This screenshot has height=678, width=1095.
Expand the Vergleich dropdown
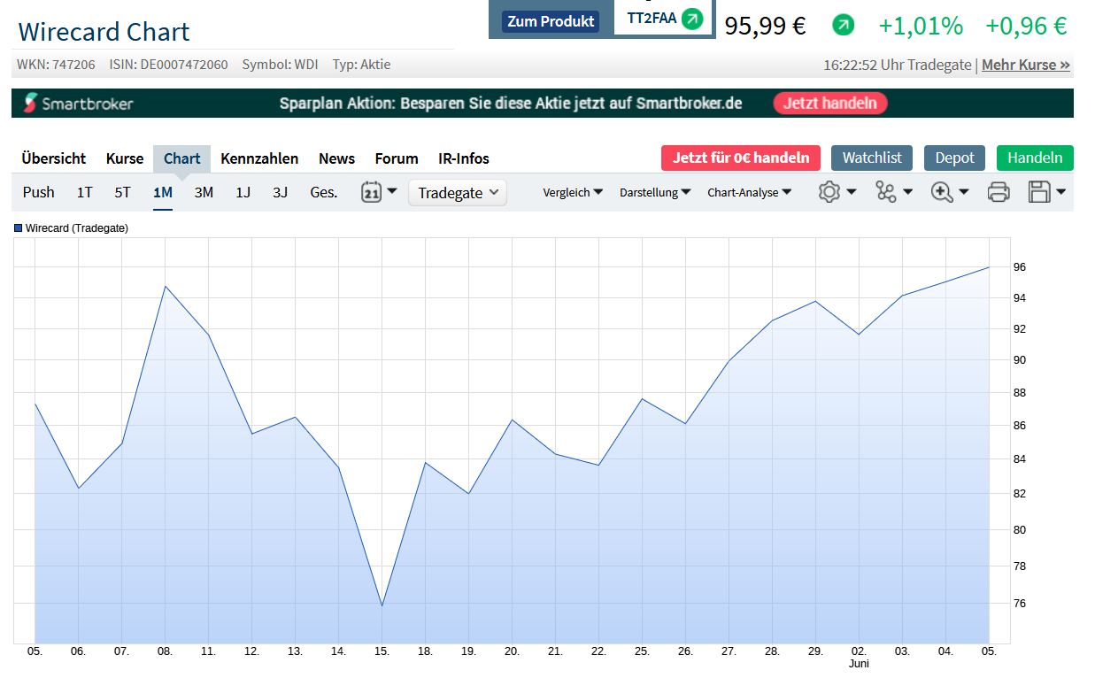[x=573, y=191]
